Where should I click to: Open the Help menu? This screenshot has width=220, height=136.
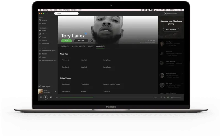(80, 10)
